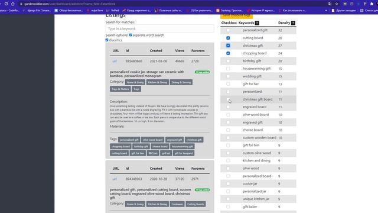
Task: Click the 'Views' header of the first listing
Action: click(x=180, y=51)
